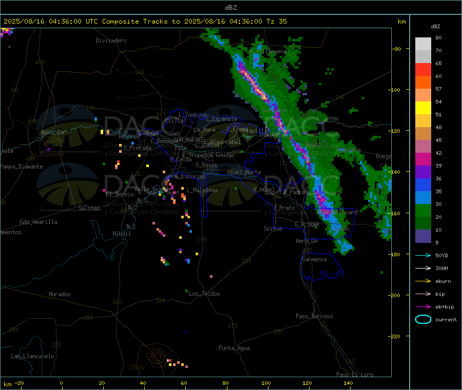Click the 'Paso_Barroso' map label

pos(314,316)
